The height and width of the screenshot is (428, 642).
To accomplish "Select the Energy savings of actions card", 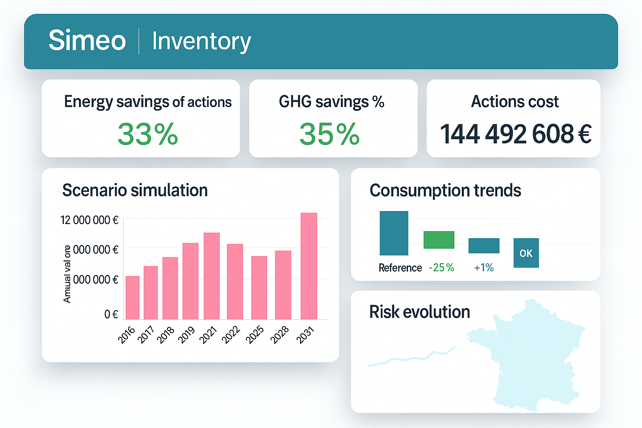I will coord(141,119).
